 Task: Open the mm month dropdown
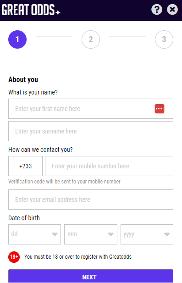[x=91, y=234]
